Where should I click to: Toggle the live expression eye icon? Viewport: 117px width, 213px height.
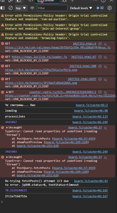pyautogui.click(x=32, y=8)
